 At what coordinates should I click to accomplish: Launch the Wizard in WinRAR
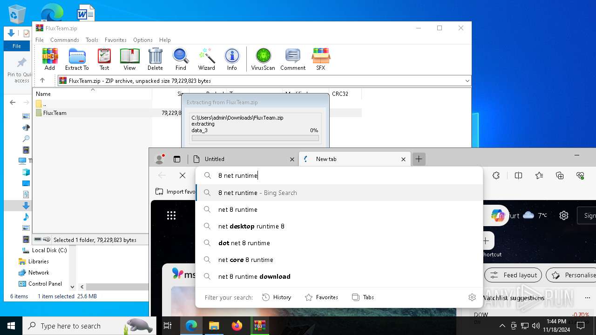coord(206,59)
